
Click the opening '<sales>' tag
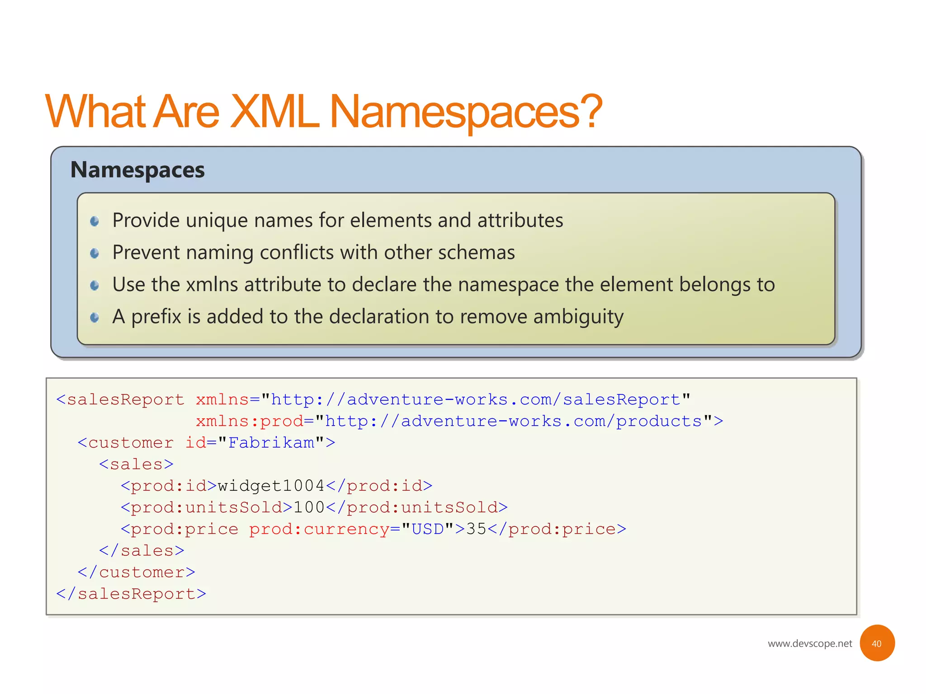(136, 464)
